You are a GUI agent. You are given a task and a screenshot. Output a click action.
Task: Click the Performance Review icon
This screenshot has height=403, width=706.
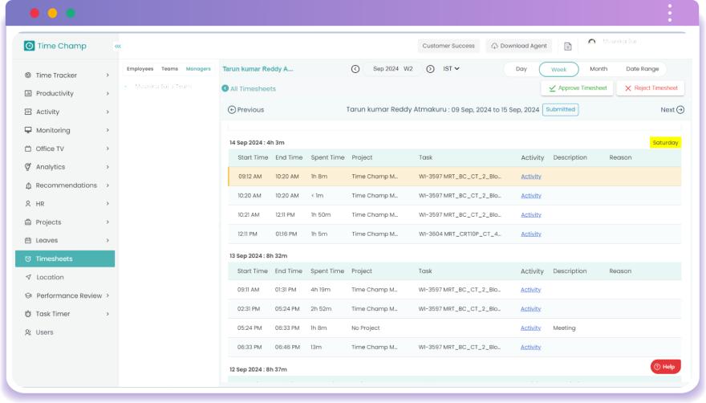click(28, 295)
